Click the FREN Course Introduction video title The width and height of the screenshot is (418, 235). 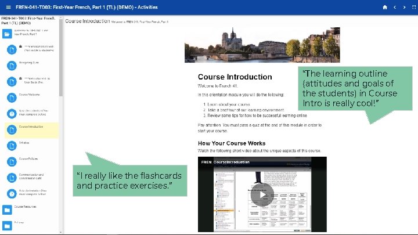point(225,162)
